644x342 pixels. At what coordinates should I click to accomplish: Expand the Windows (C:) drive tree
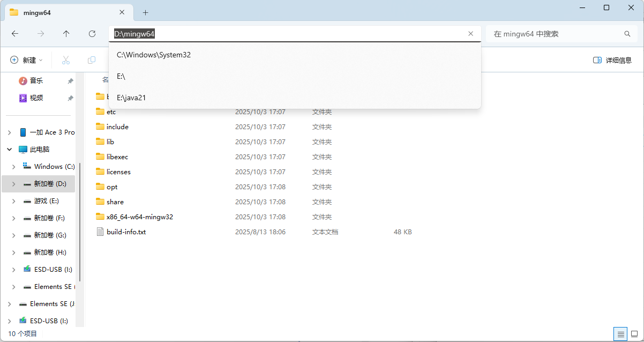coord(13,167)
